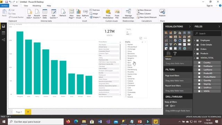Open the View ribbon tab
The height and width of the screenshot is (125, 222).
pos(26,6)
